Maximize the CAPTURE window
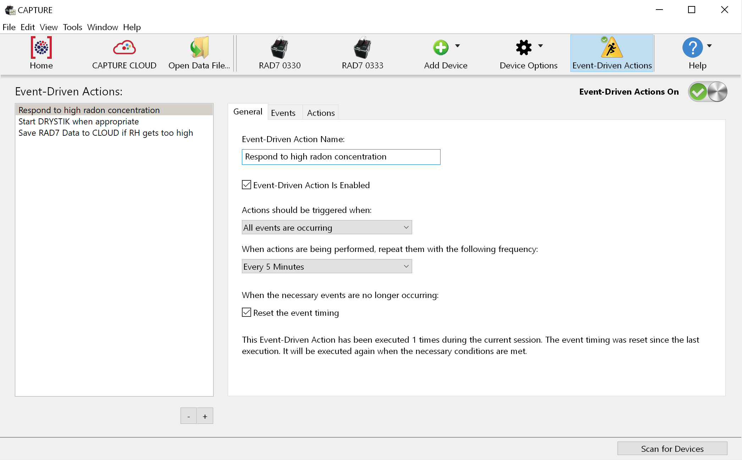Viewport: 742px width, 460px height. (692, 10)
